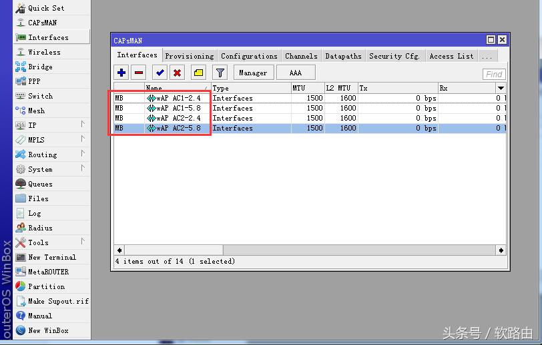
Task: Switch to the Security Cfg. tab
Action: pos(394,56)
